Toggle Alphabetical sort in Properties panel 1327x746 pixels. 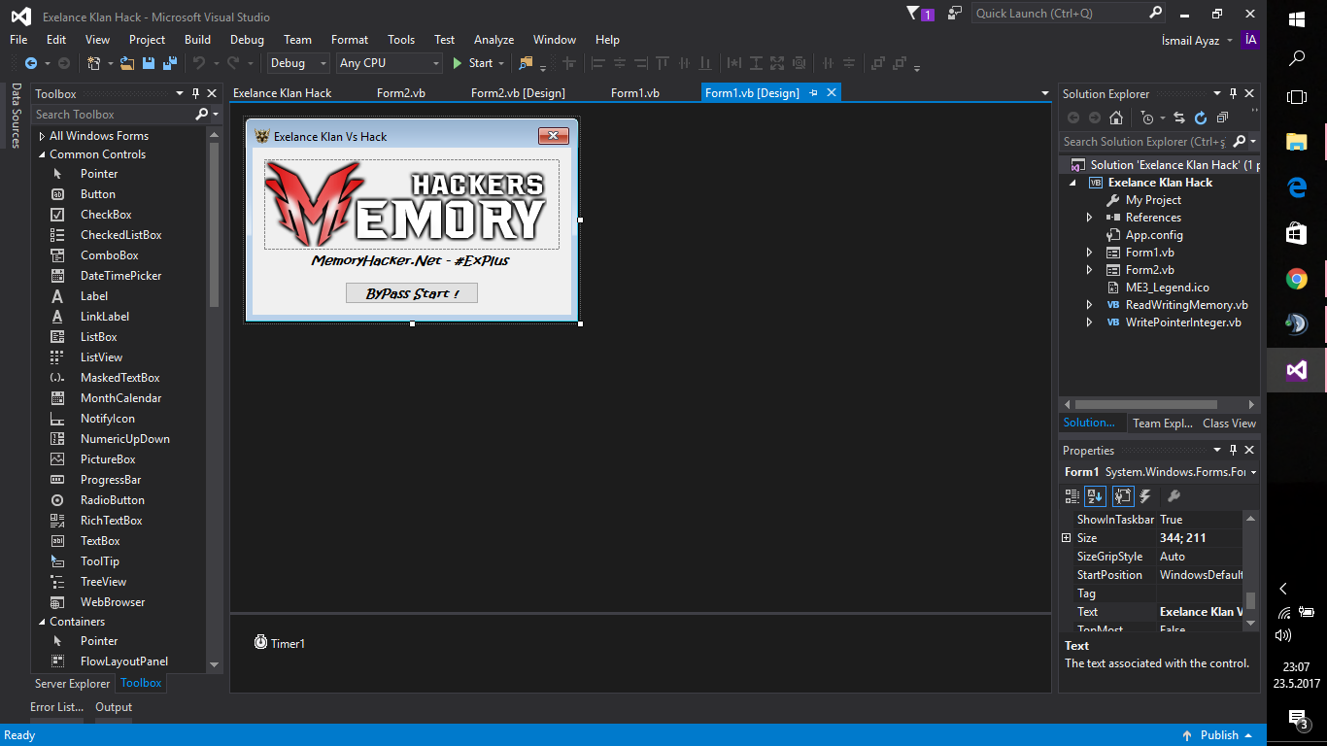1096,496
